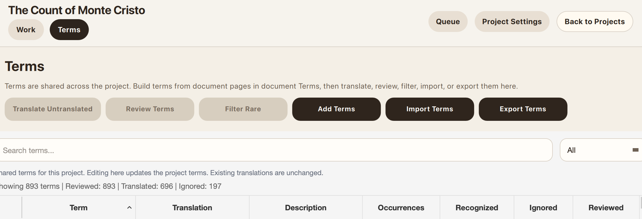Click the Term sort arrow icon
Screen dimensions: 642x219
coord(129,208)
